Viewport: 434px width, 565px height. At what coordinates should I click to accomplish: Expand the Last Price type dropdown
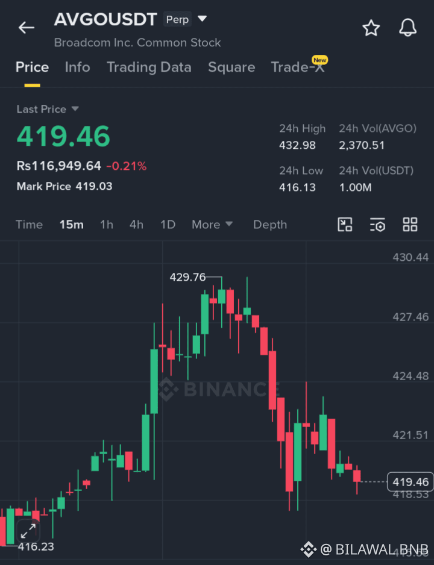(75, 109)
